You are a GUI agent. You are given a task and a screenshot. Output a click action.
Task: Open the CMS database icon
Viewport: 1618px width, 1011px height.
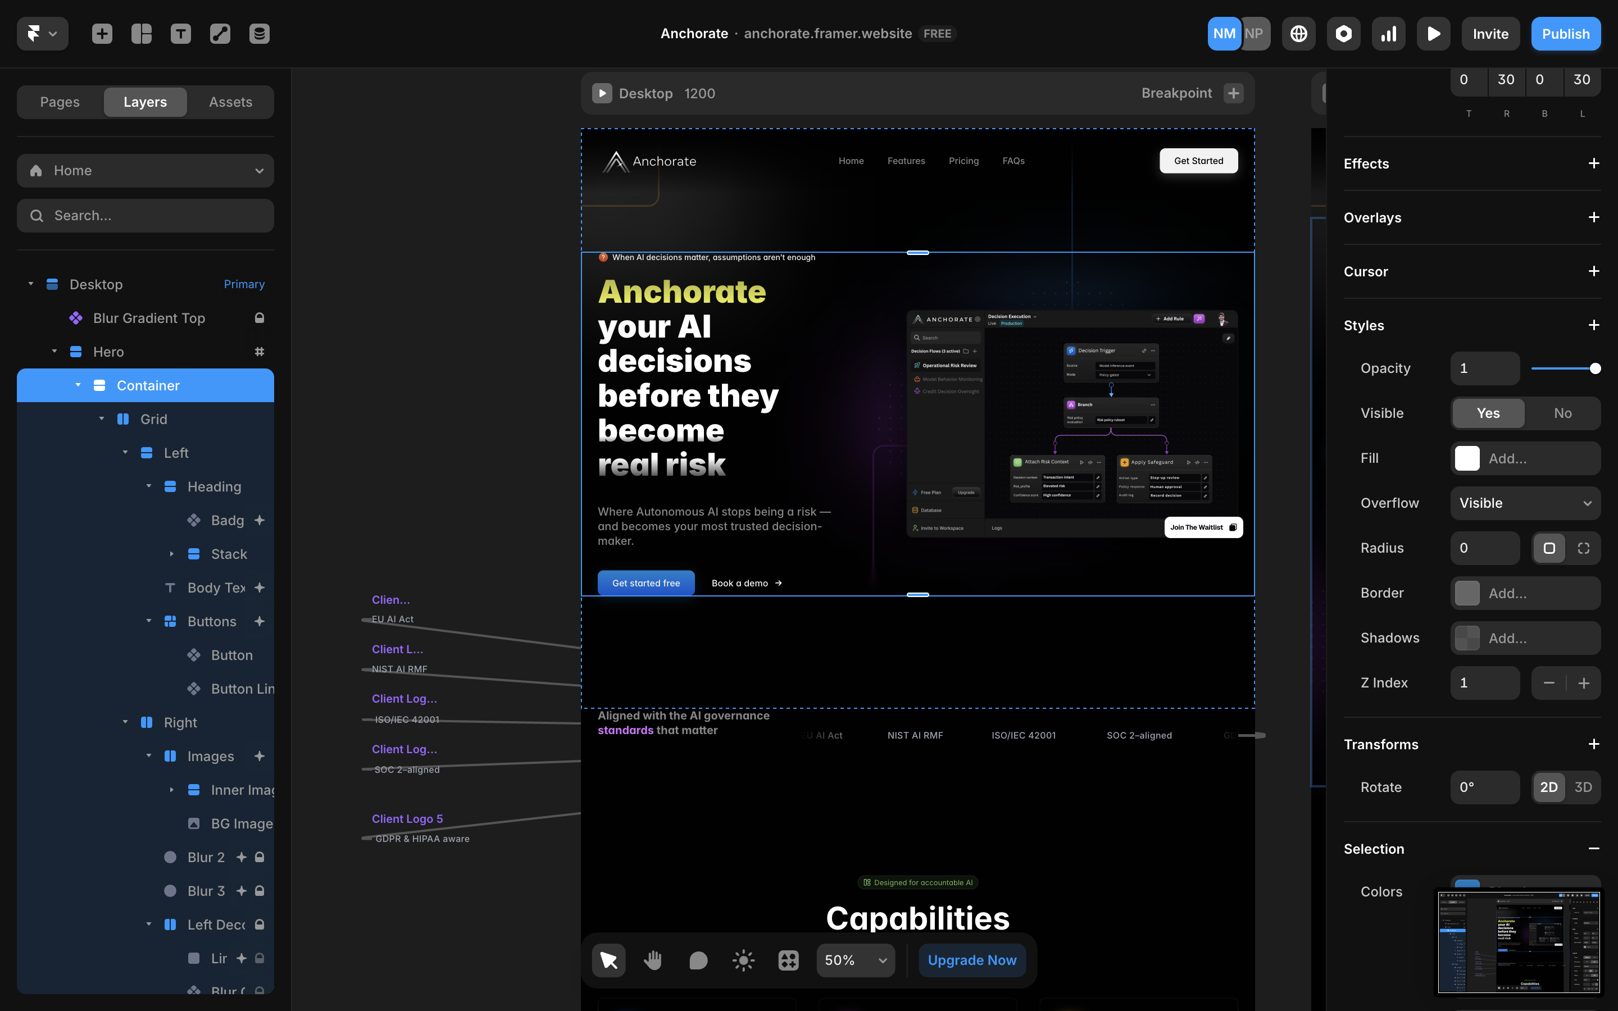click(260, 34)
